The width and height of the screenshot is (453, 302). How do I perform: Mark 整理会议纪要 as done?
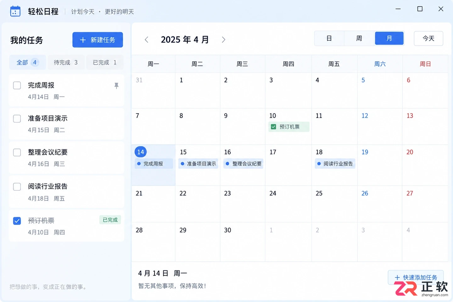pos(17,153)
